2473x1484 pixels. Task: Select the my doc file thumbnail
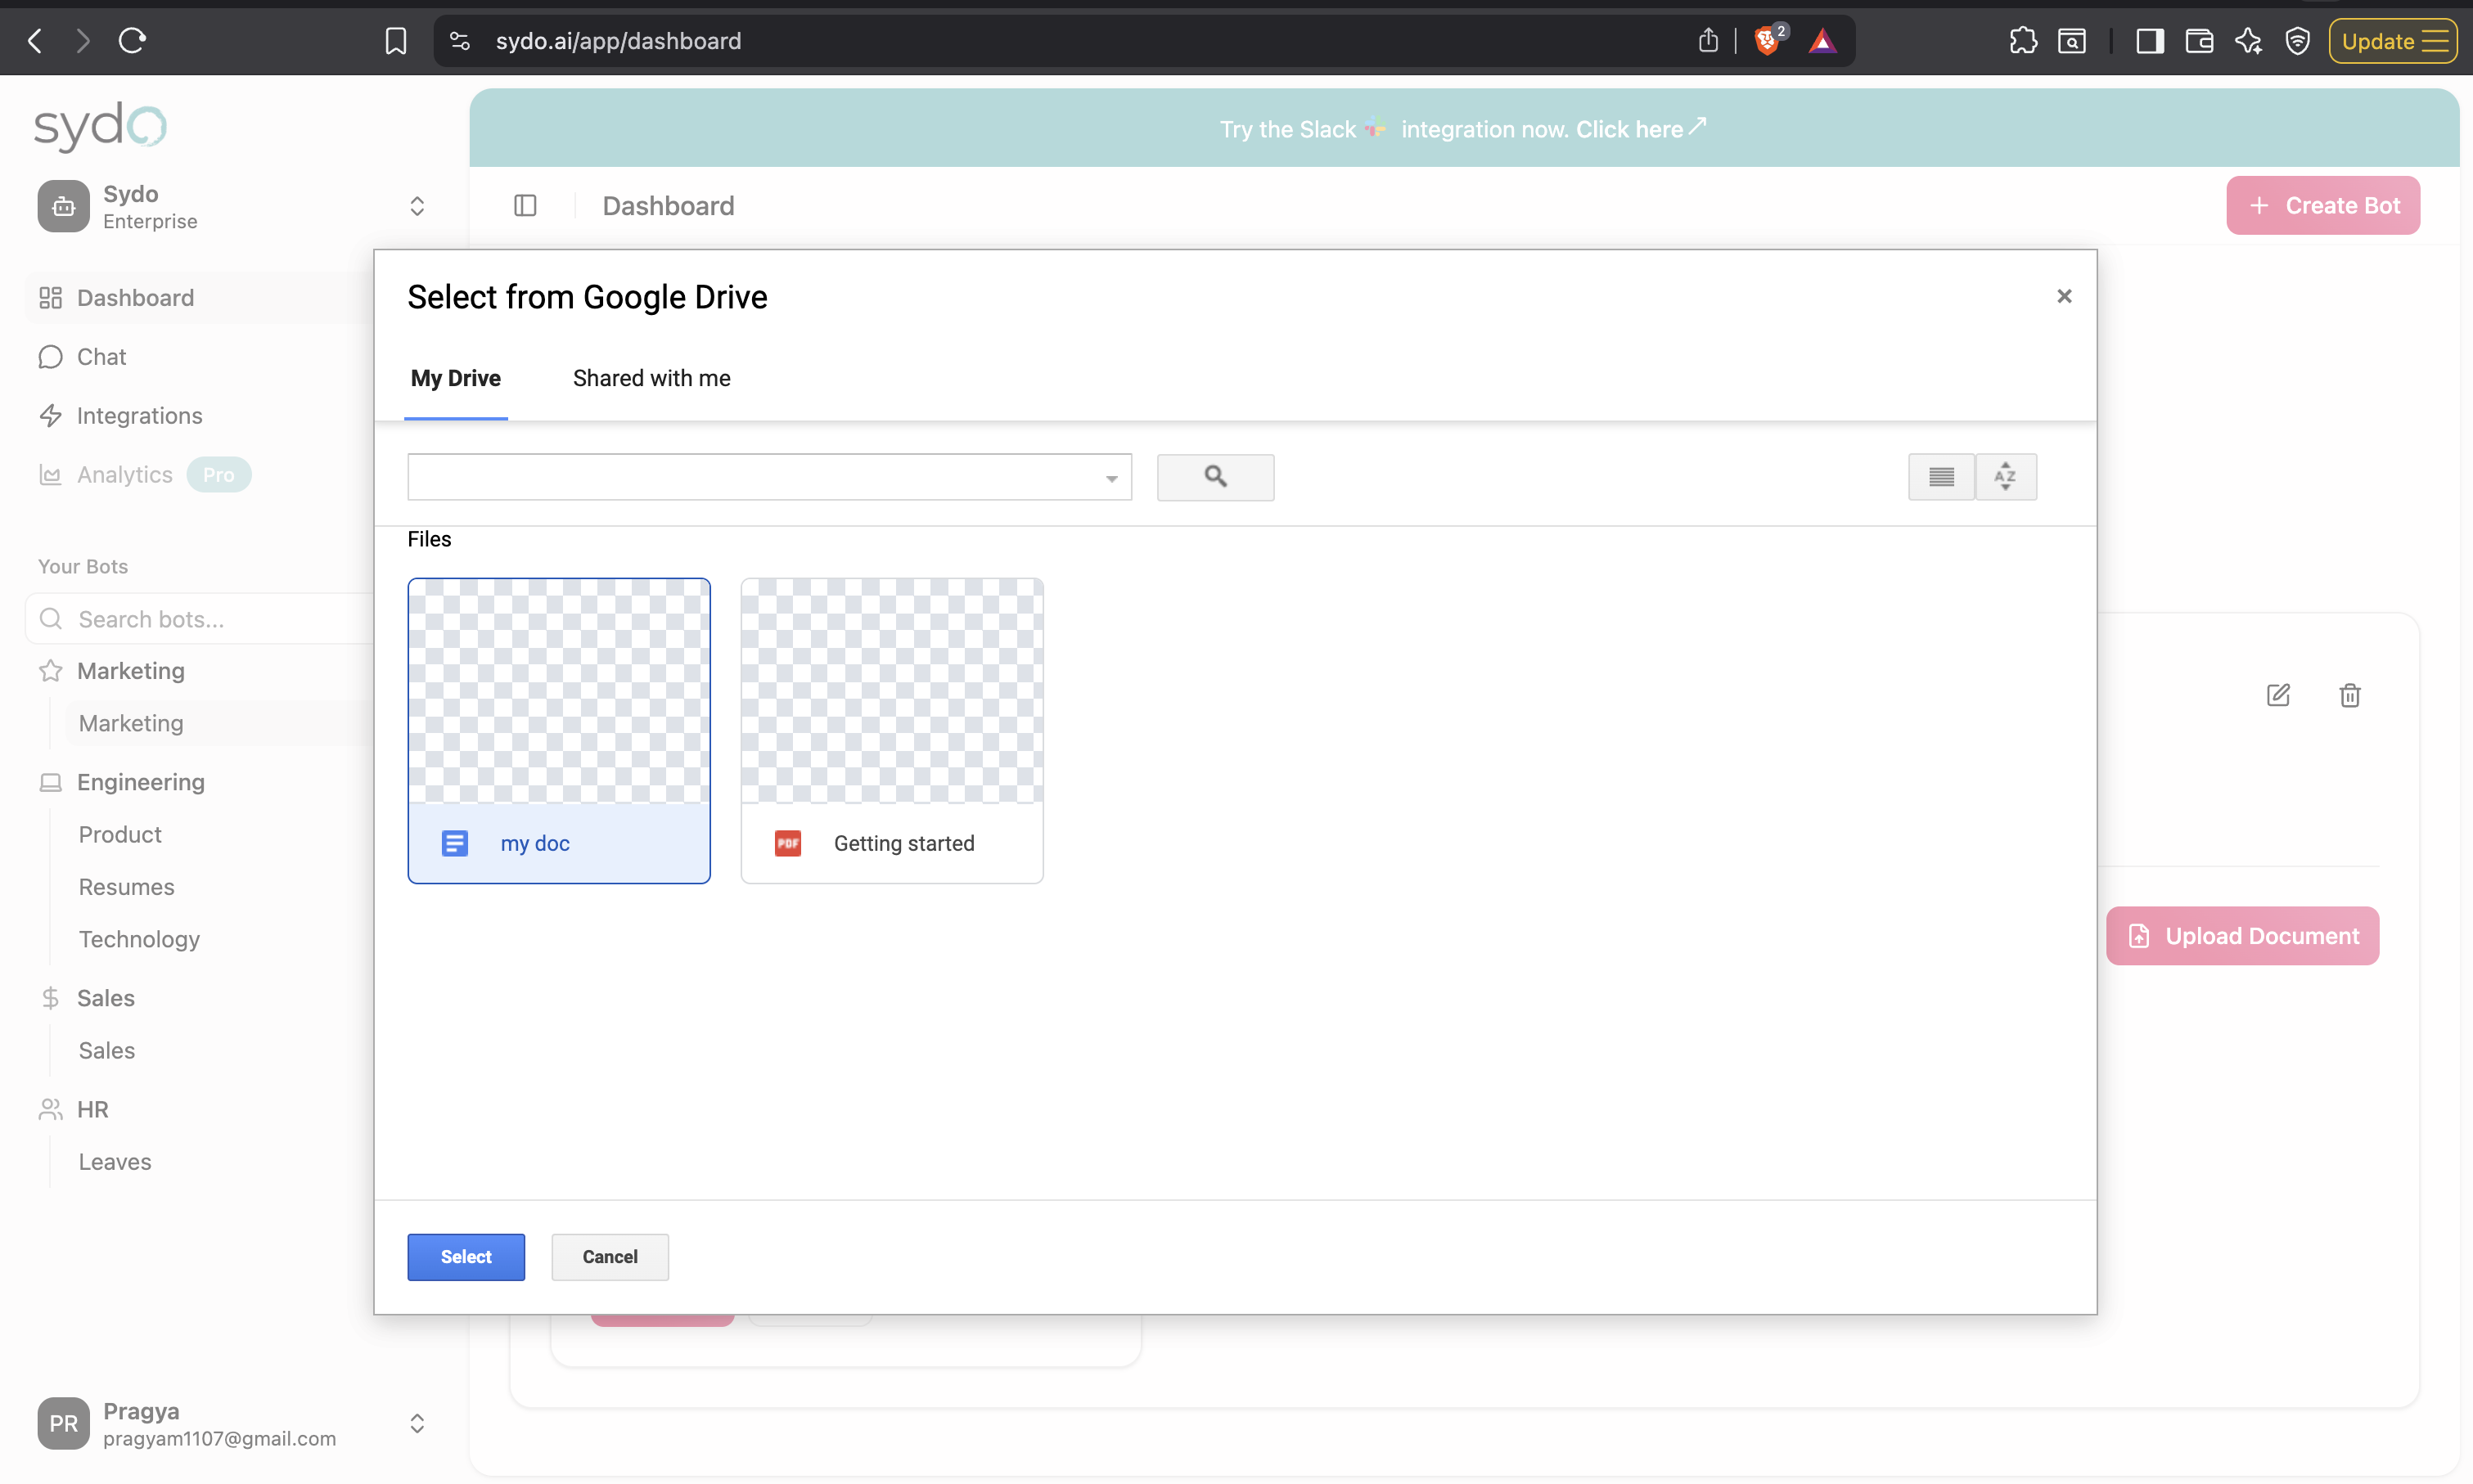click(x=559, y=691)
